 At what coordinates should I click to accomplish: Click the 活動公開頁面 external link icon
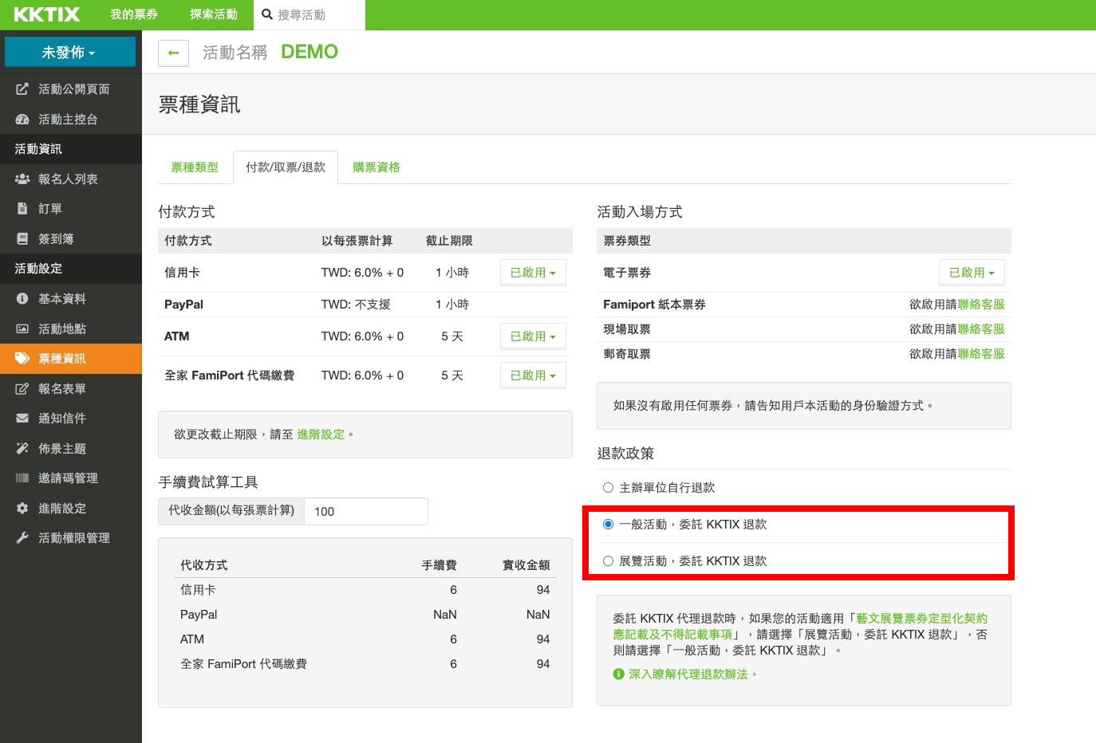22,89
